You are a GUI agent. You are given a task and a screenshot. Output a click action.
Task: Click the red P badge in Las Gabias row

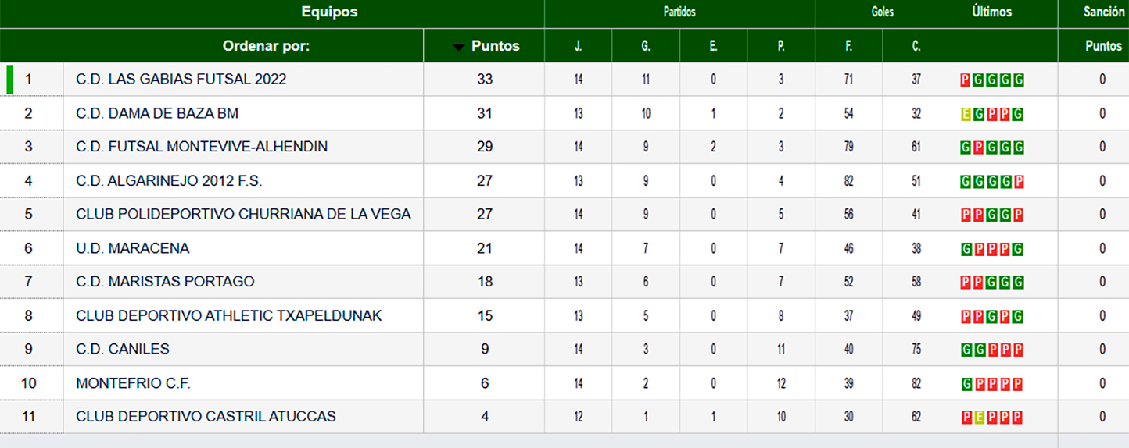(x=966, y=80)
